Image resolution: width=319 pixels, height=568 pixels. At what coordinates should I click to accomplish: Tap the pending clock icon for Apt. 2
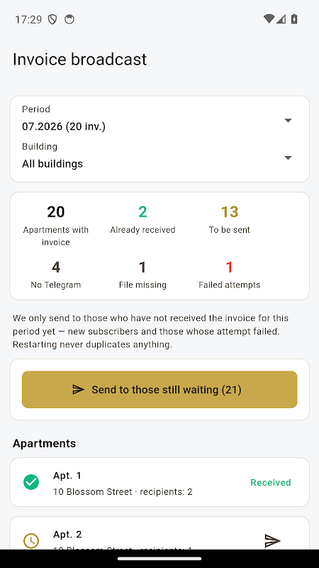31,541
